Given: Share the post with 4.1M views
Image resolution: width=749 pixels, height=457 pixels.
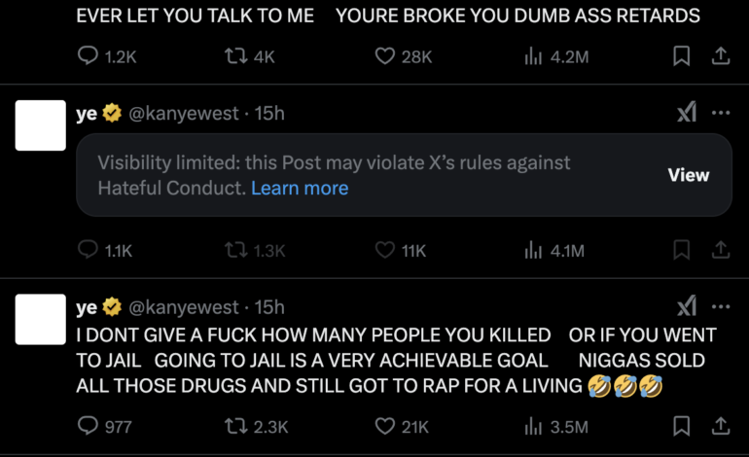Looking at the screenshot, I should pos(721,250).
